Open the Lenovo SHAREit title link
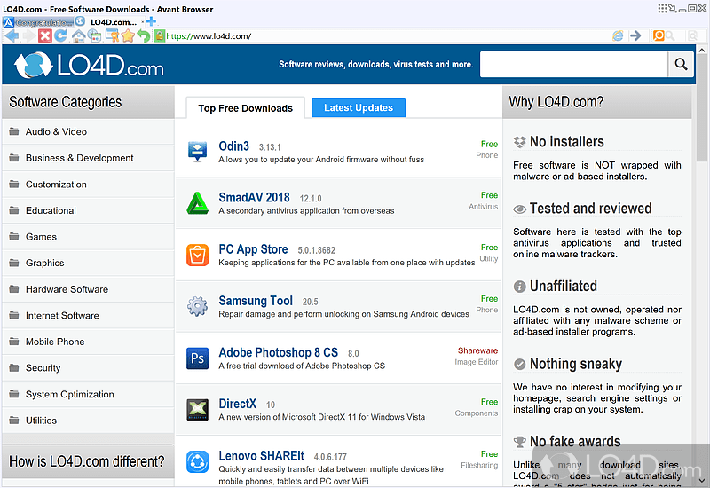The width and height of the screenshot is (710, 488). pos(261,456)
